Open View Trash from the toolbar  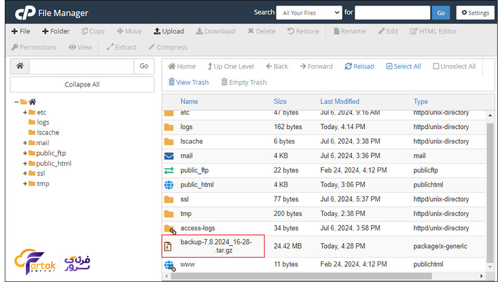pyautogui.click(x=188, y=82)
